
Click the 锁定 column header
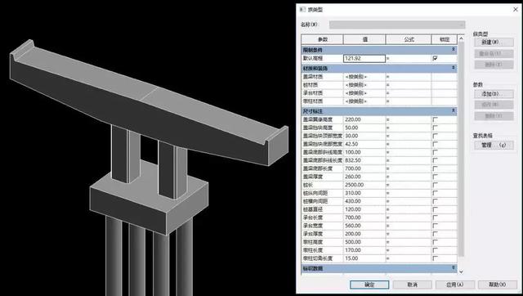[445, 39]
